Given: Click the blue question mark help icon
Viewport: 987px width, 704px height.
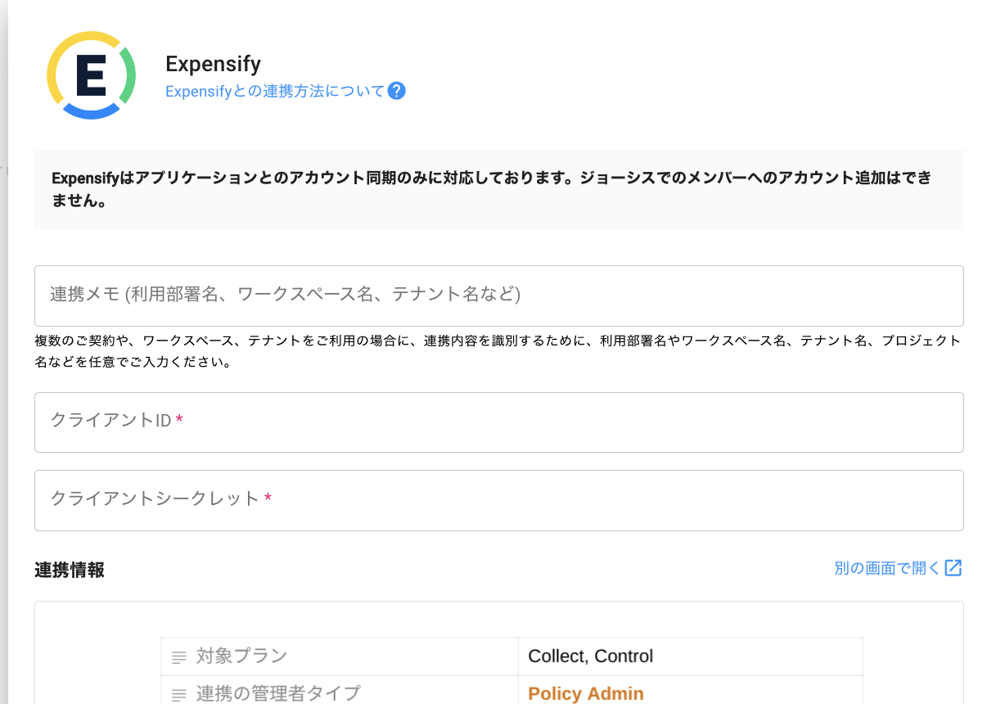Looking at the screenshot, I should (x=397, y=91).
